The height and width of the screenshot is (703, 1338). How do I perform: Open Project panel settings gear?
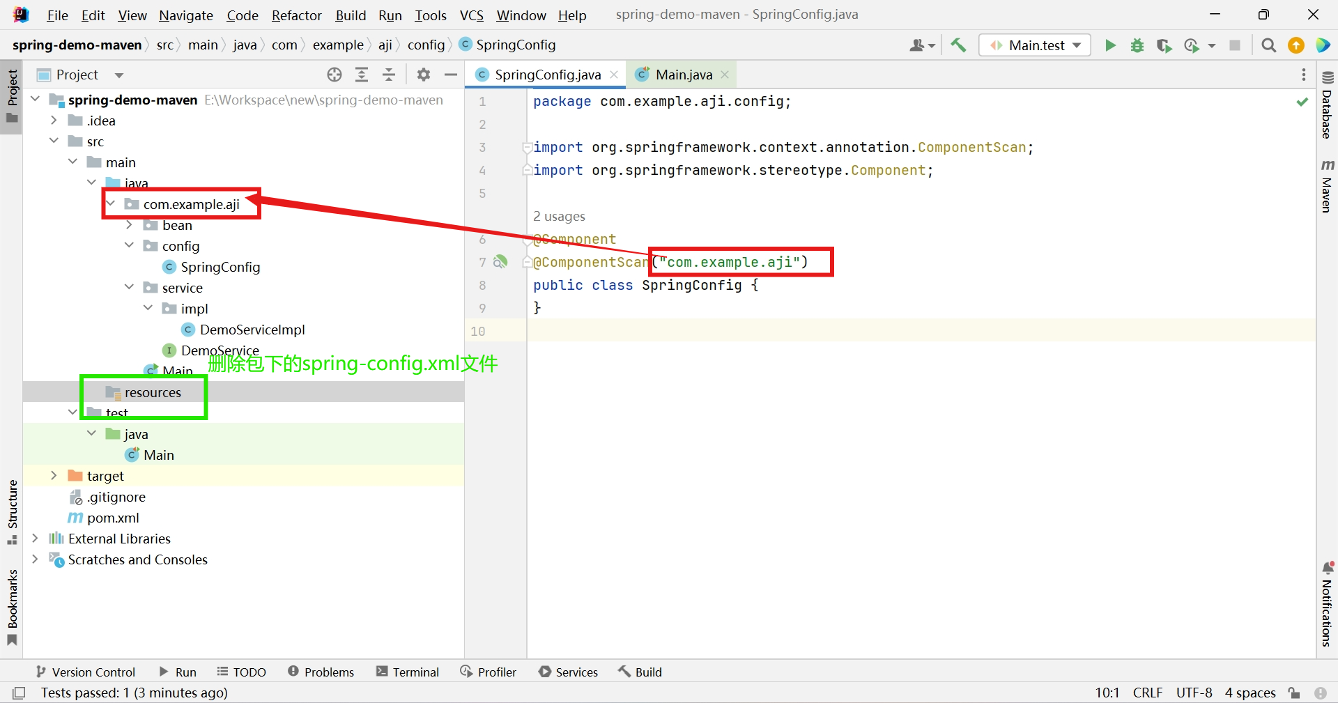click(424, 75)
